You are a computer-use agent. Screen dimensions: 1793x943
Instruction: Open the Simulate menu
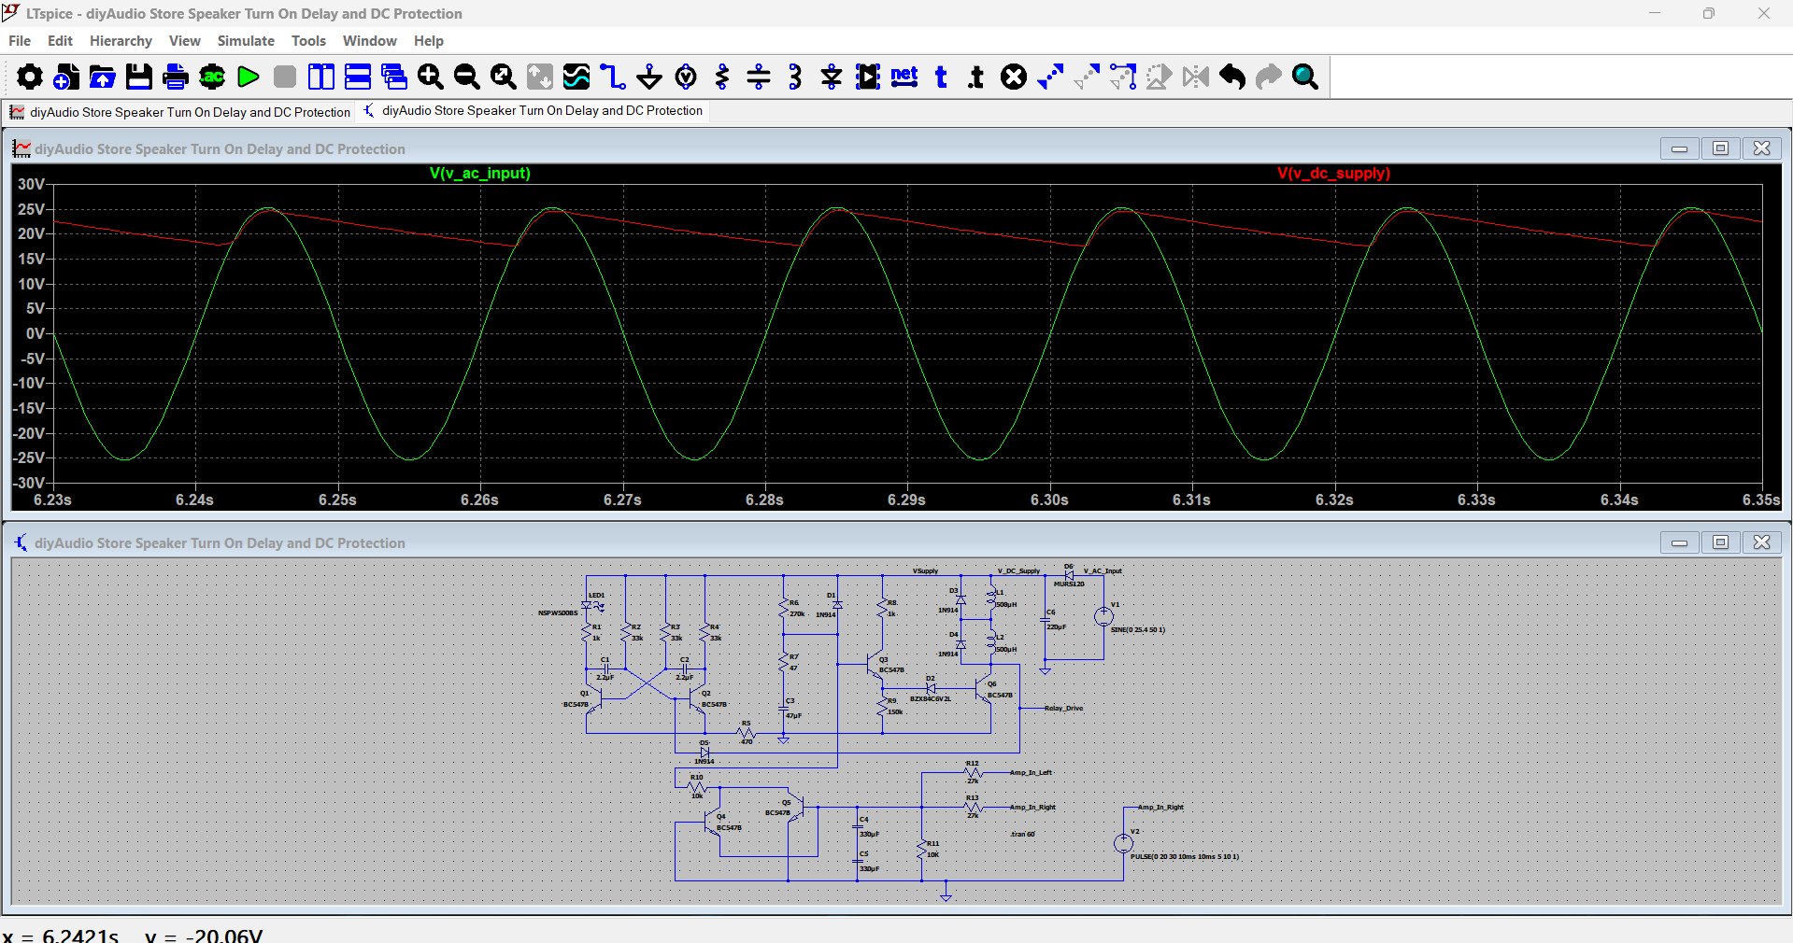(x=246, y=41)
